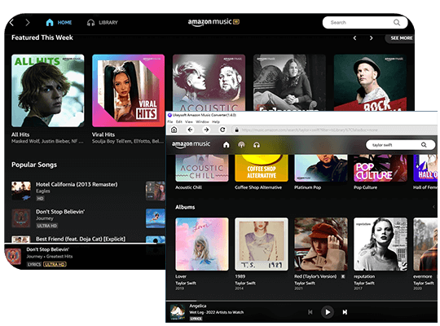Play Best Friend (feat. Doja Cat)
The image size is (440, 326).
point(81,239)
